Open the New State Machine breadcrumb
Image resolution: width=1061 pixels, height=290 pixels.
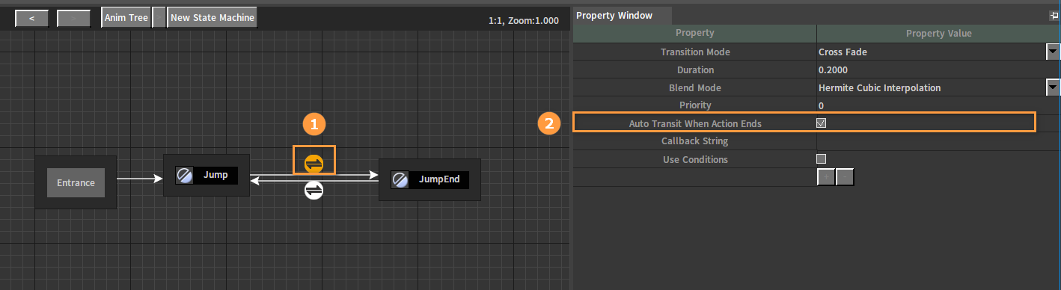212,18
